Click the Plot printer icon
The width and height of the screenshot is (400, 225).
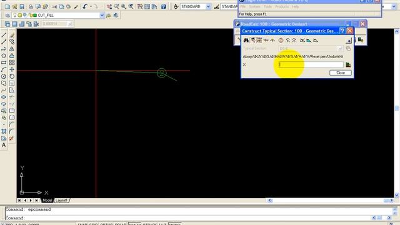pos(31,7)
